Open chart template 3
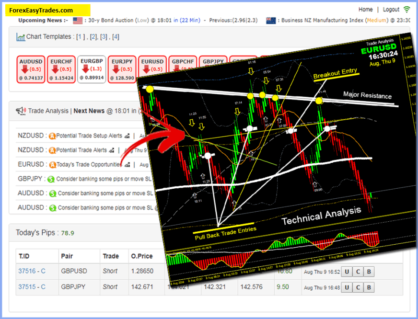Screen dimensions: 418x319 (x=104, y=36)
